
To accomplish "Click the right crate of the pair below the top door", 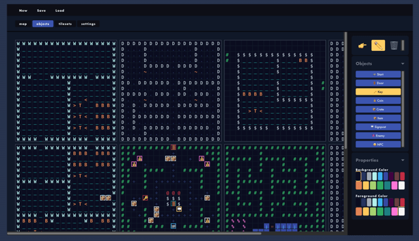I will pos(173,159).
